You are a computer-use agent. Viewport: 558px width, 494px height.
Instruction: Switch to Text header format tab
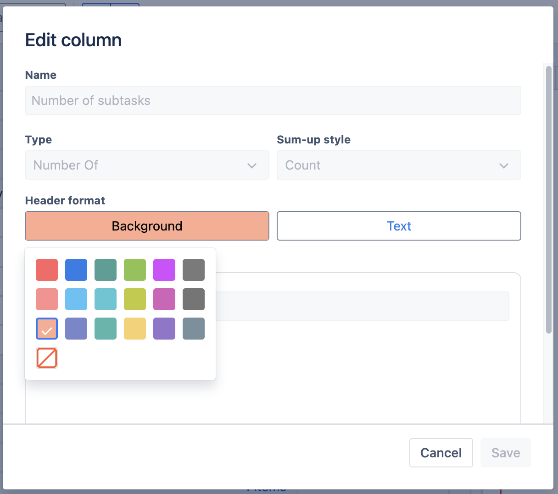click(x=399, y=226)
